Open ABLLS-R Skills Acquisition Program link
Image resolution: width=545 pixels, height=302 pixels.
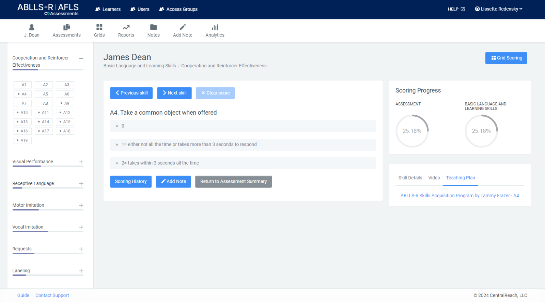[x=460, y=196]
